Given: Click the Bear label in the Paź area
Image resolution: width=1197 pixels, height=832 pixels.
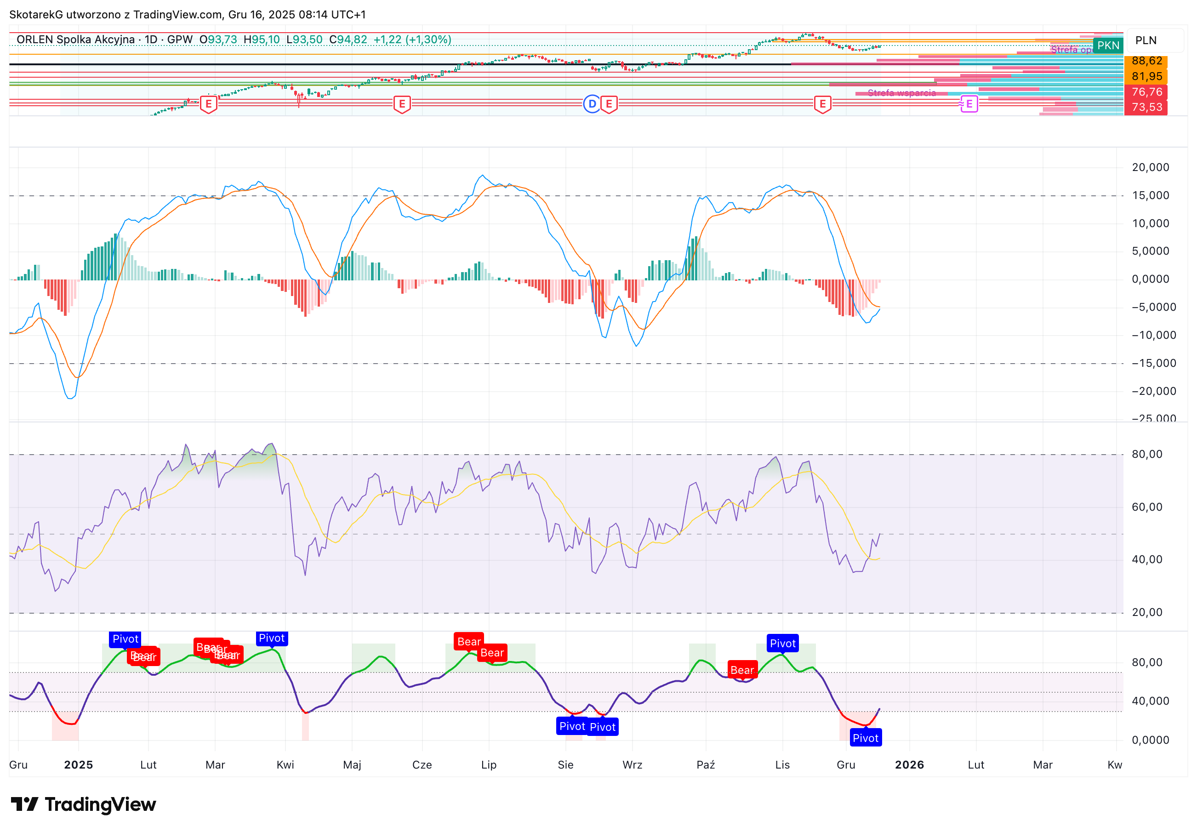Looking at the screenshot, I should [x=742, y=670].
